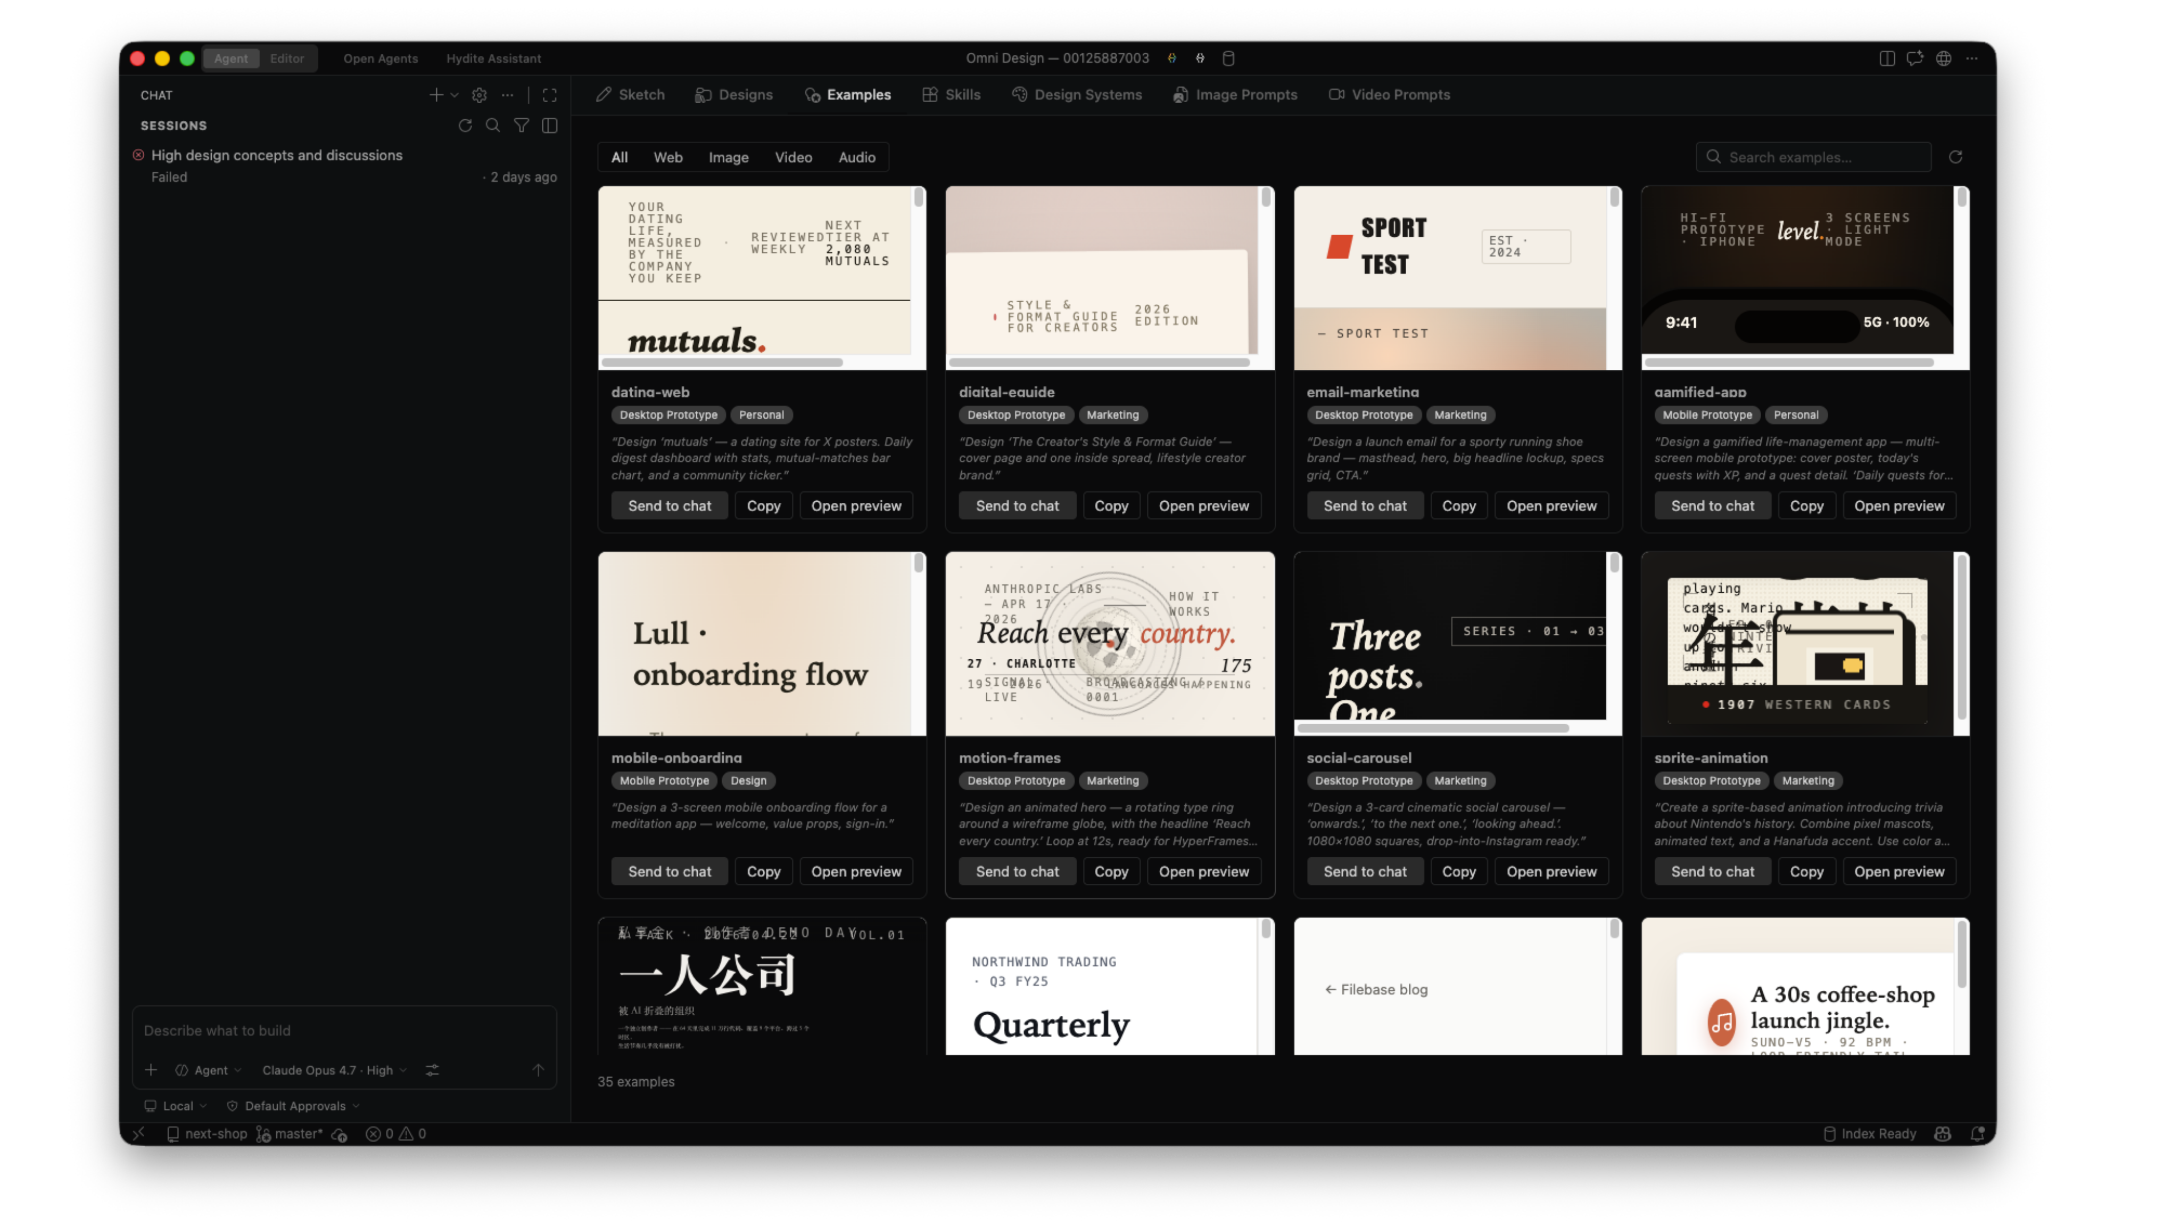
Task: Filter examples by Video
Action: point(794,158)
